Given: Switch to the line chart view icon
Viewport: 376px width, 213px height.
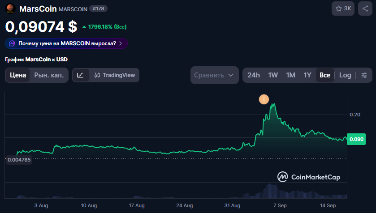Looking at the screenshot, I should pos(81,75).
